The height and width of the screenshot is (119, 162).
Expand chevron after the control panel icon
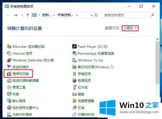click(39, 15)
